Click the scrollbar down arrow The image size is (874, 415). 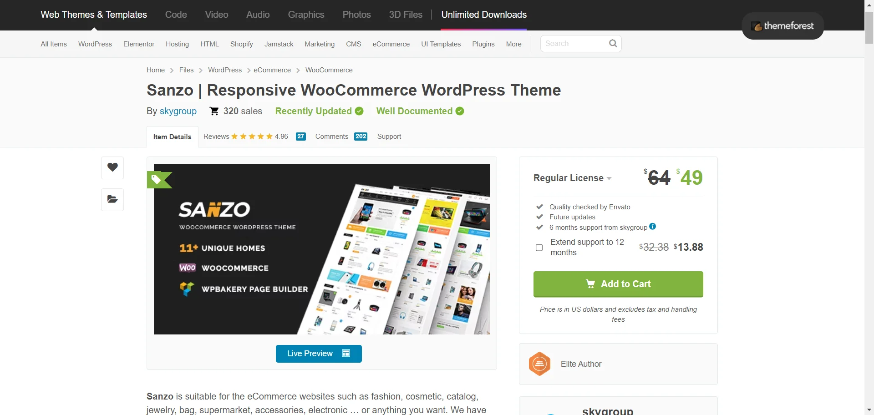click(x=869, y=410)
